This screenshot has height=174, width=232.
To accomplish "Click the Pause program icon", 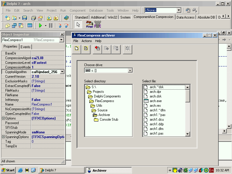I will coord(51,26).
